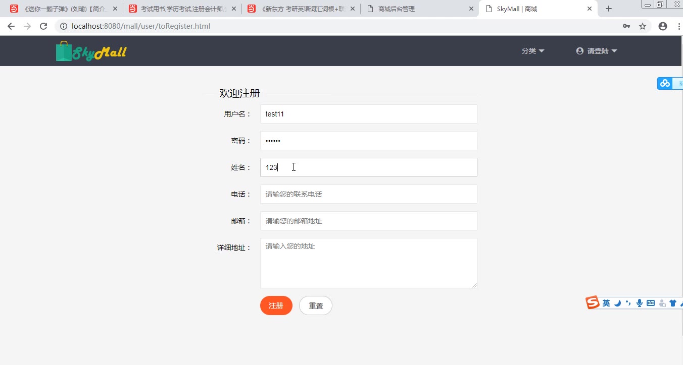The image size is (683, 365).
Task: Click the 姓名： label
Action: 241,167
